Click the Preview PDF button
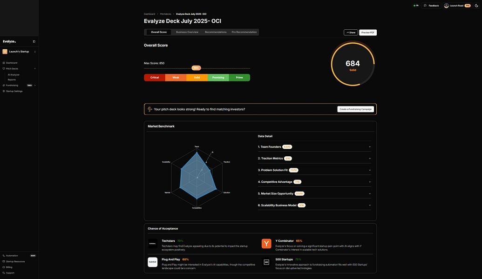The height and width of the screenshot is (279, 482). (367, 33)
